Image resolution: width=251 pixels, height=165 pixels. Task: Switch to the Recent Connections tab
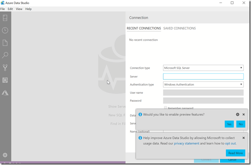pyautogui.click(x=144, y=28)
